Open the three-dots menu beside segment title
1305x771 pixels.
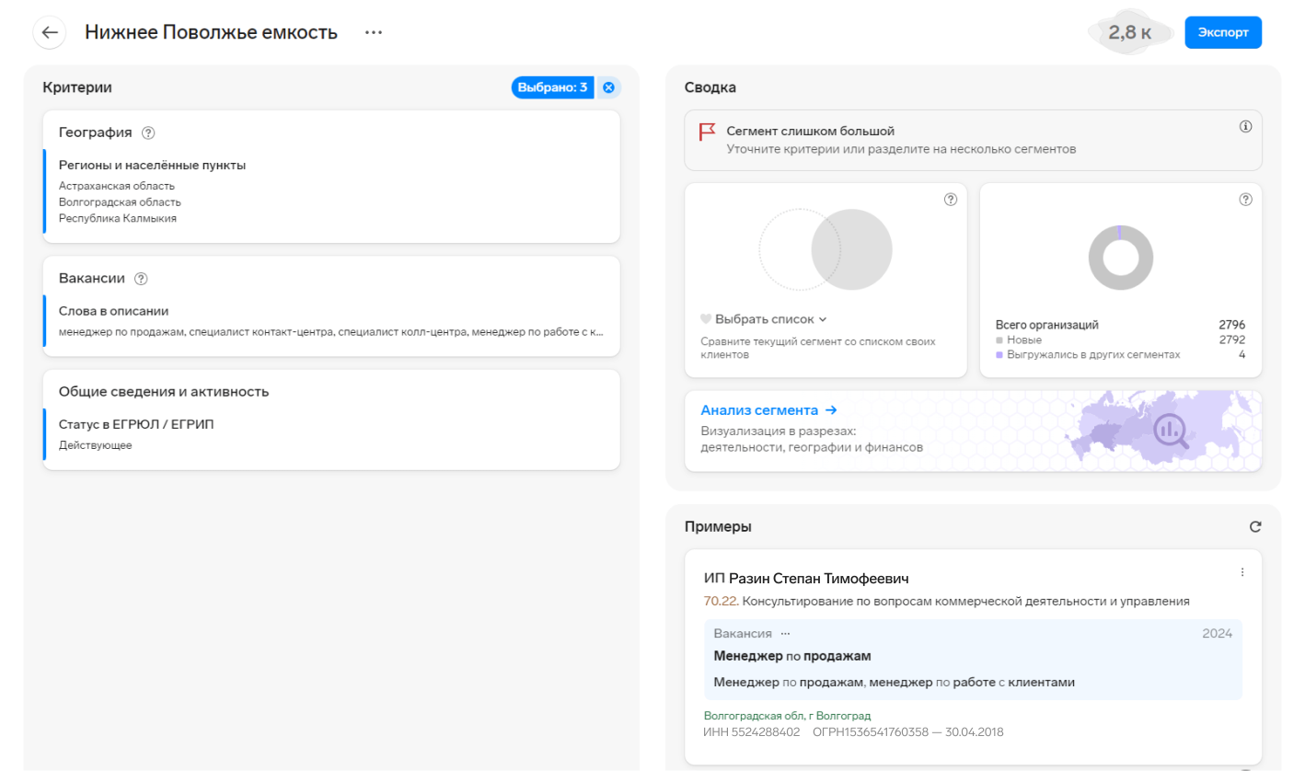point(373,32)
